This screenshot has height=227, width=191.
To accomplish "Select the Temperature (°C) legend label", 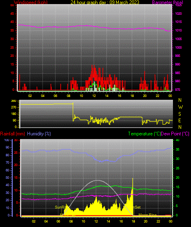I will tap(144, 134).
